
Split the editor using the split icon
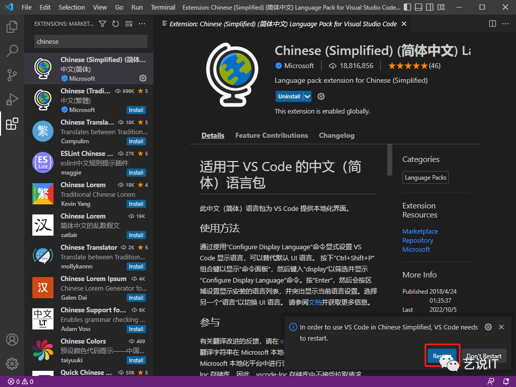(492, 23)
